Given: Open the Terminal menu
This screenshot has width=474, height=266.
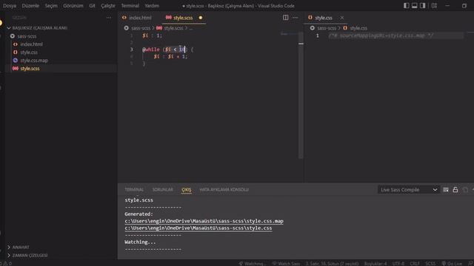Looking at the screenshot, I should 130,6.
